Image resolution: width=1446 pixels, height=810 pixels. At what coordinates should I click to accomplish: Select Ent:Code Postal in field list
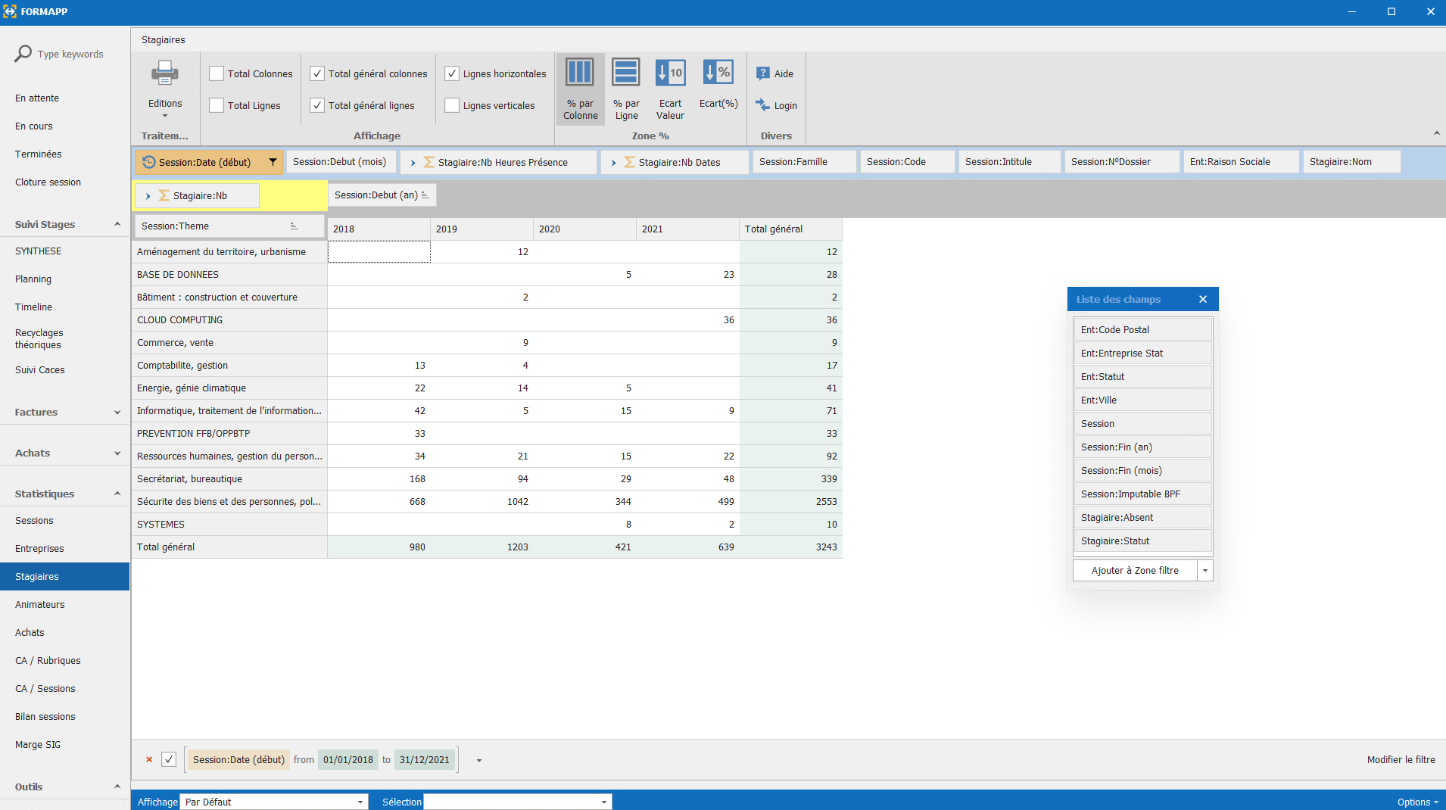coord(1142,329)
